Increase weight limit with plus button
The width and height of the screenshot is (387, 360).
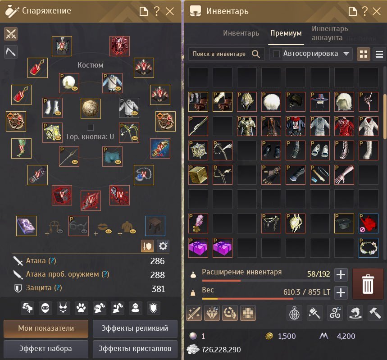point(341,292)
